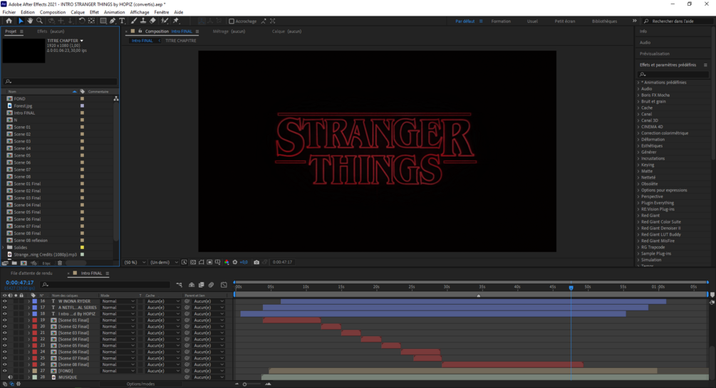This screenshot has width=716, height=388.
Task: Open the composition mini-flowchart icon
Action: [x=179, y=285]
